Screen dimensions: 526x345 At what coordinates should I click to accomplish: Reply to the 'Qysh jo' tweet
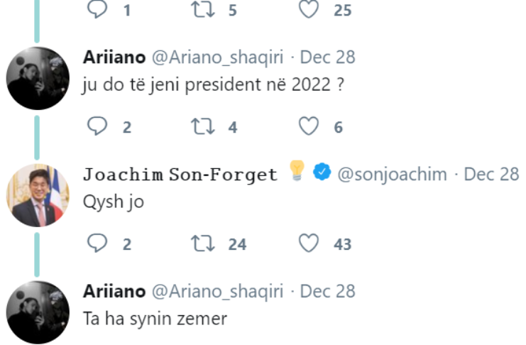coord(97,243)
